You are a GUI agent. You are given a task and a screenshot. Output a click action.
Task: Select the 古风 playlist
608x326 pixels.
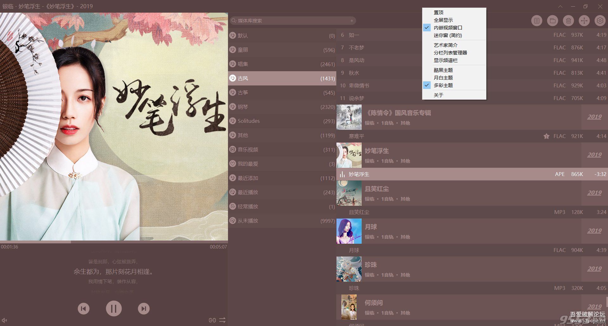[x=282, y=78]
